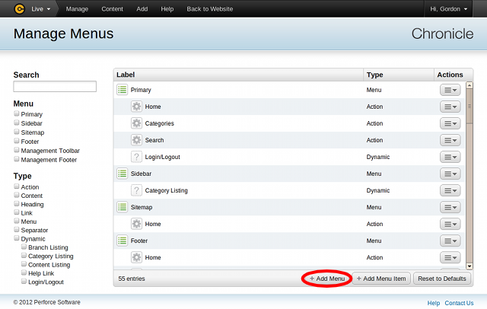Click the question mark icon beside Login/Logout

point(136,157)
